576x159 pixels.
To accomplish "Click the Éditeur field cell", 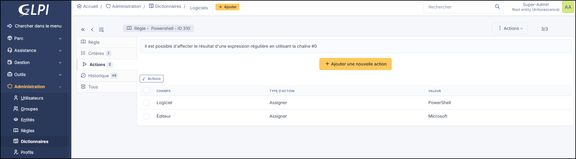I will tap(164, 116).
